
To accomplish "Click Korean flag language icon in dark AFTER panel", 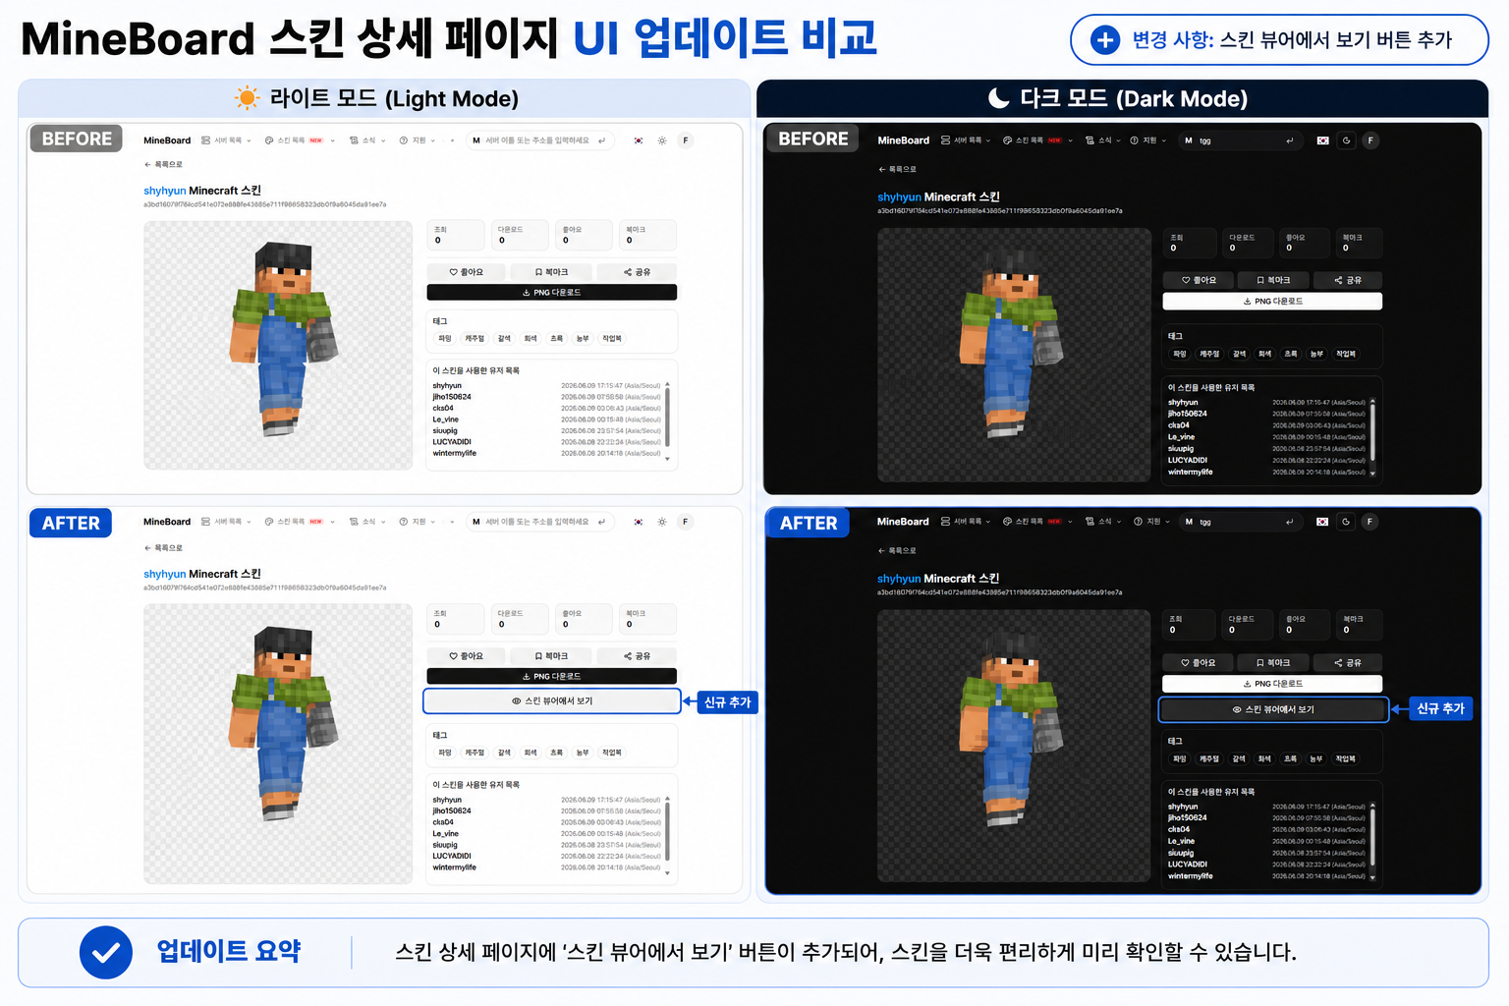I will tap(1322, 522).
